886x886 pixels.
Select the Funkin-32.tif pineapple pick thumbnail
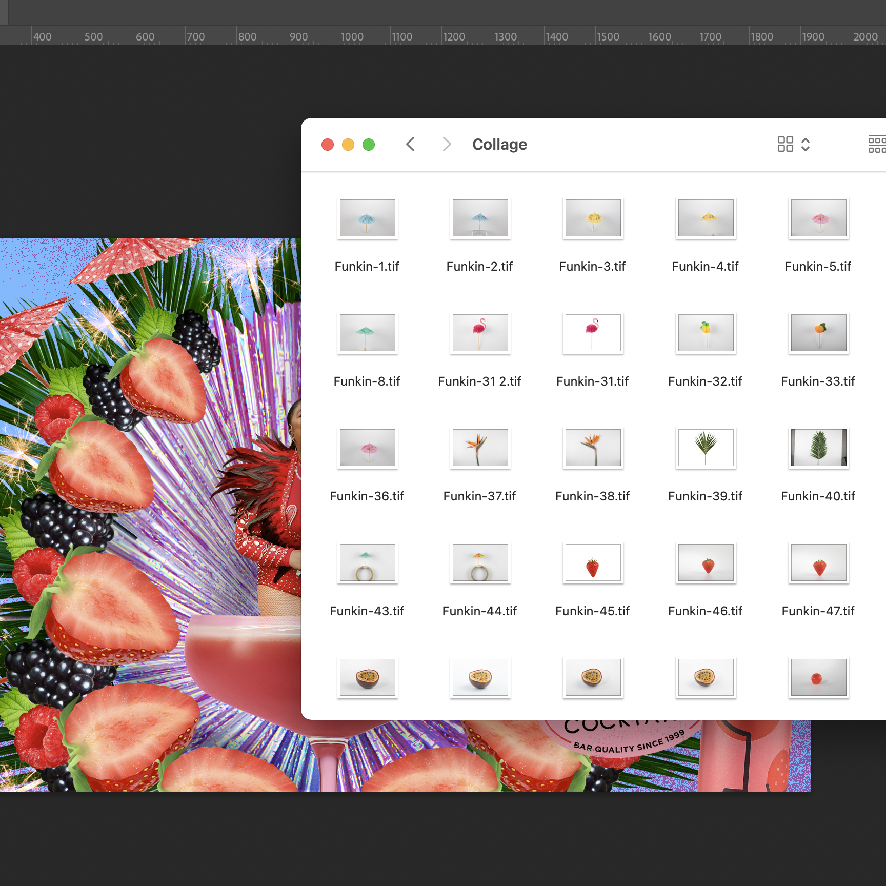(706, 333)
